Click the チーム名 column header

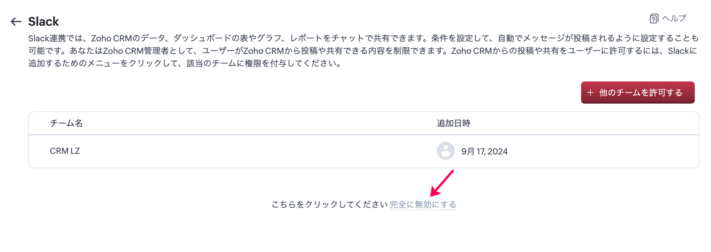click(x=66, y=123)
